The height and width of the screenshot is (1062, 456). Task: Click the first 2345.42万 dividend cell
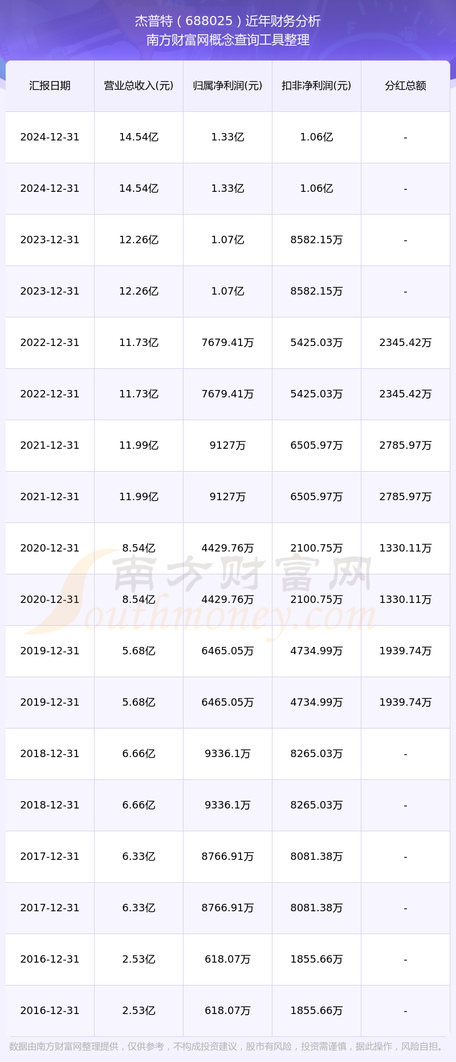tap(405, 343)
